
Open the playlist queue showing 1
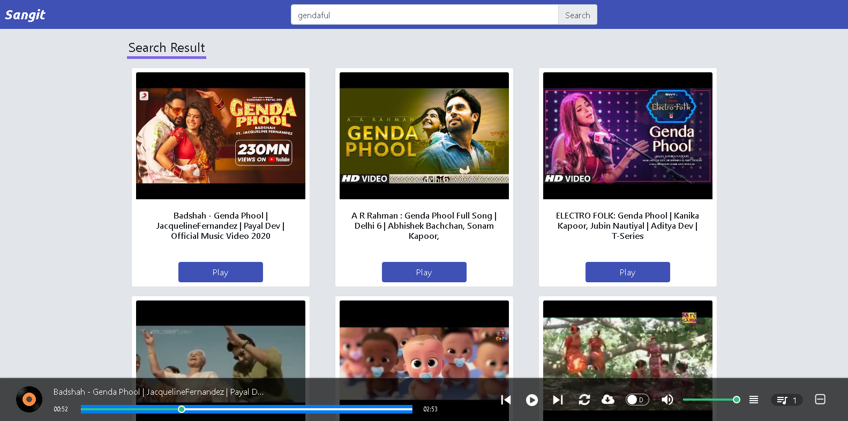pos(786,400)
